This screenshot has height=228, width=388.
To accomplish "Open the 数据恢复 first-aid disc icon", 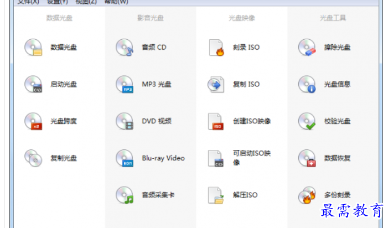I will (307, 158).
